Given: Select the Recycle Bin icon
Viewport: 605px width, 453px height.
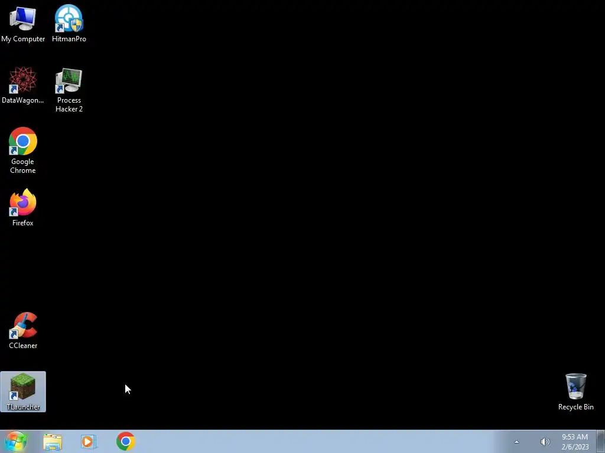Looking at the screenshot, I should point(575,392).
